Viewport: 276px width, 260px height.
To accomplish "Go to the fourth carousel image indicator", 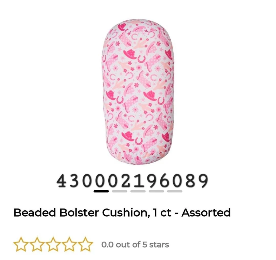I will pos(156,191).
